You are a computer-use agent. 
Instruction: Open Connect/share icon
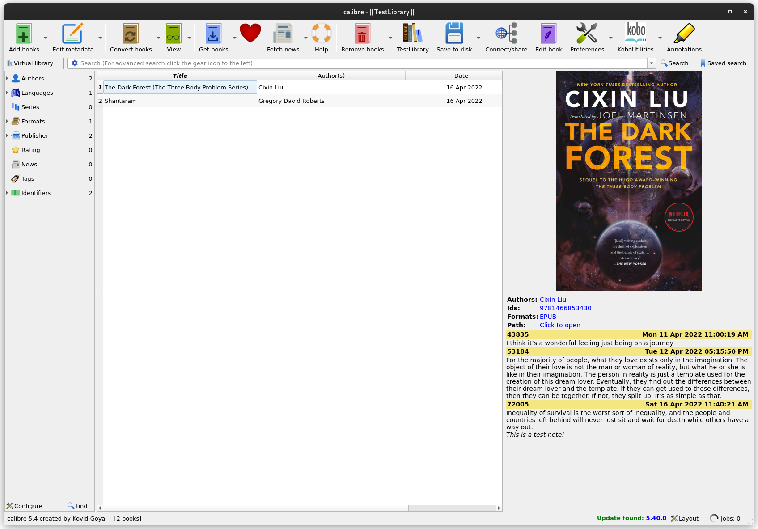pos(506,34)
